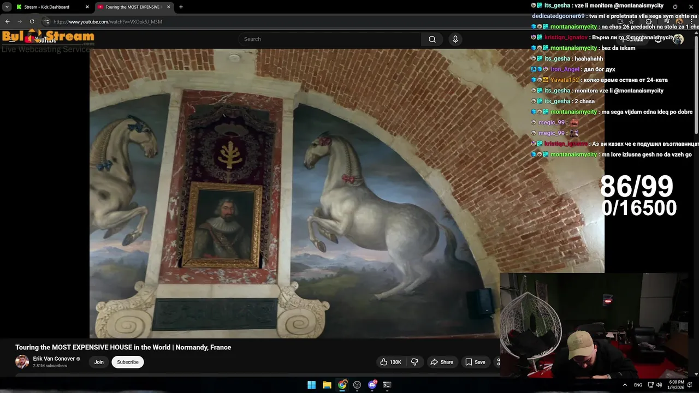The height and width of the screenshot is (393, 699).
Task: Share this video
Action: click(x=442, y=362)
